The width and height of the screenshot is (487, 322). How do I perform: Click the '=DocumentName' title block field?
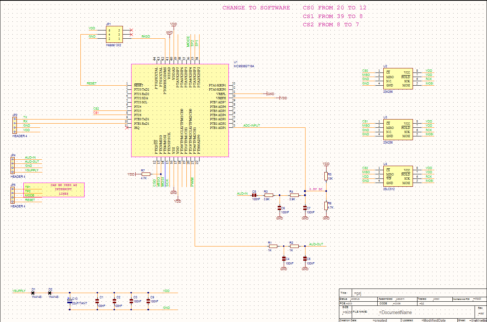[395, 312]
